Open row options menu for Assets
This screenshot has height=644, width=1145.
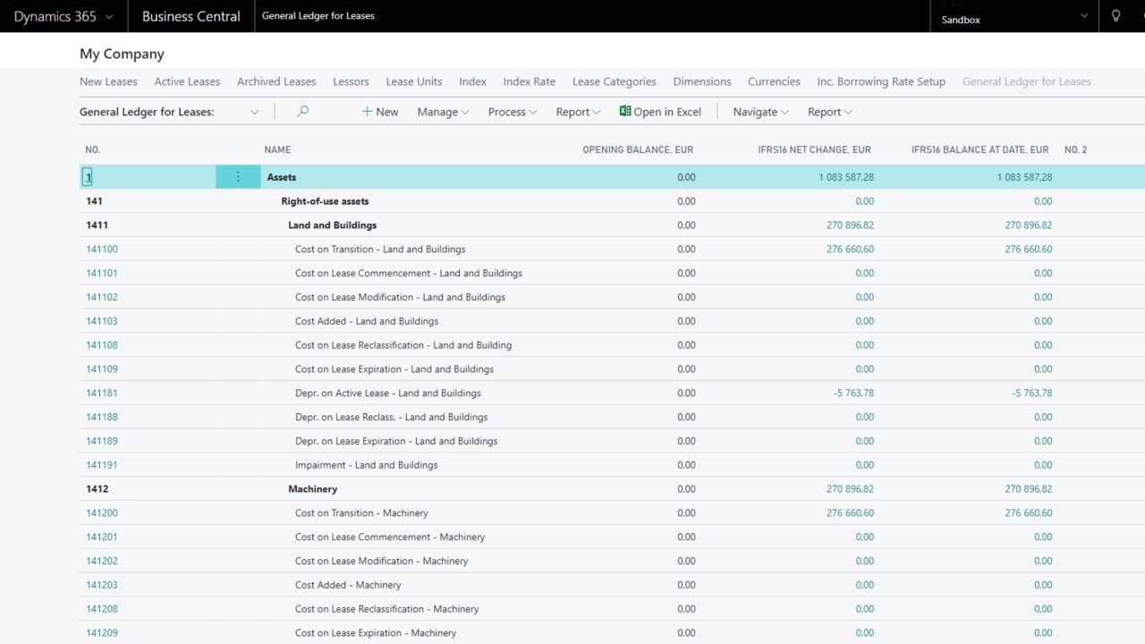(238, 177)
